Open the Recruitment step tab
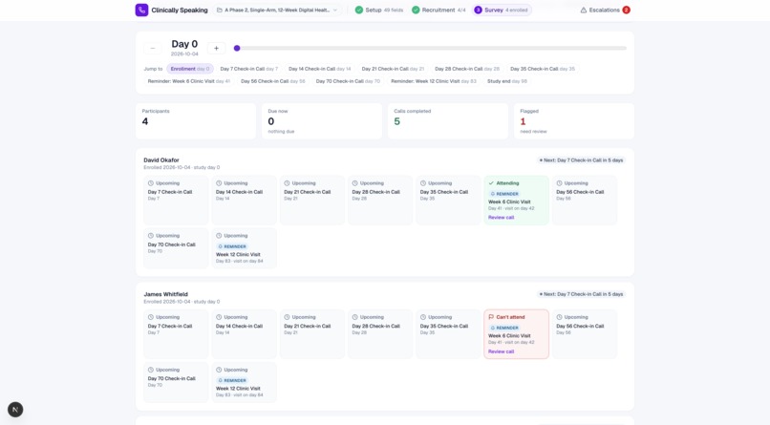The width and height of the screenshot is (770, 425). (x=438, y=10)
